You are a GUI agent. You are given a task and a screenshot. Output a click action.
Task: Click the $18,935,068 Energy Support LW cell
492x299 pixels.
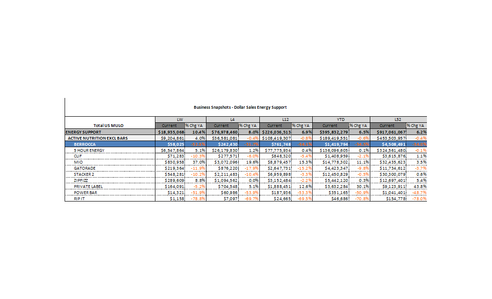click(169, 133)
